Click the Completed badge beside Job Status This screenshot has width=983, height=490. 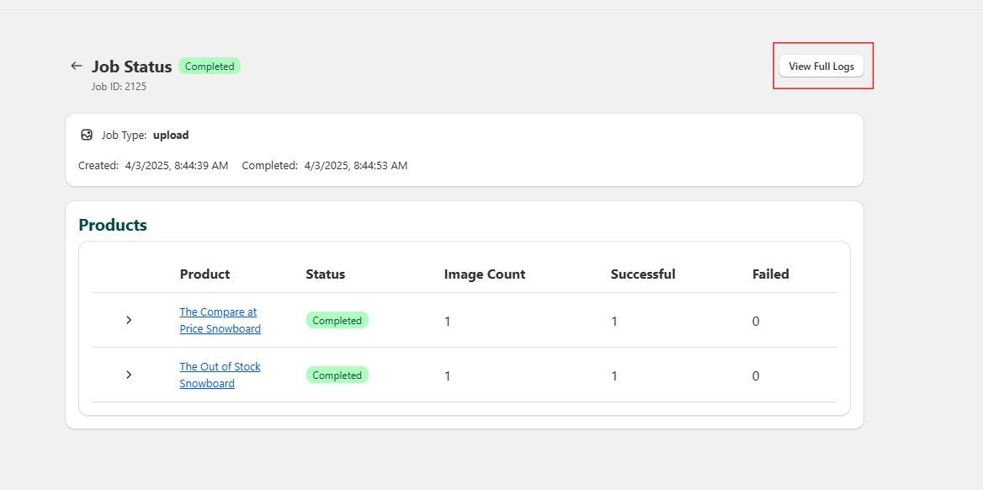(210, 67)
